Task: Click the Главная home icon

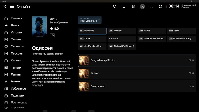Action: [x=6, y=18]
